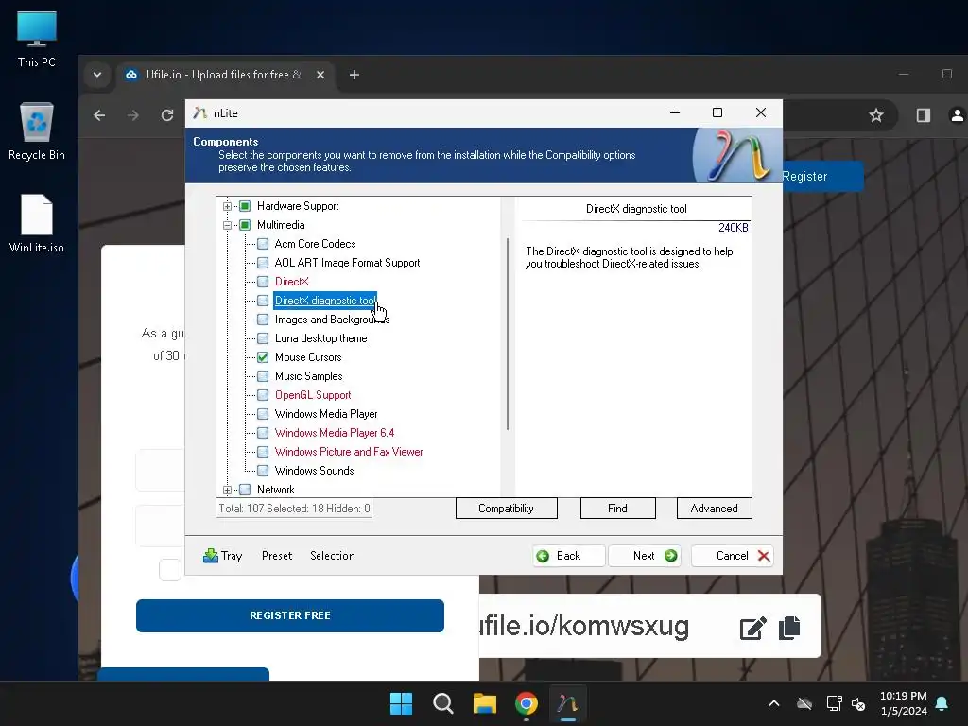This screenshot has height=726, width=968.
Task: Switch to Chrome from taskbar
Action: pyautogui.click(x=526, y=703)
